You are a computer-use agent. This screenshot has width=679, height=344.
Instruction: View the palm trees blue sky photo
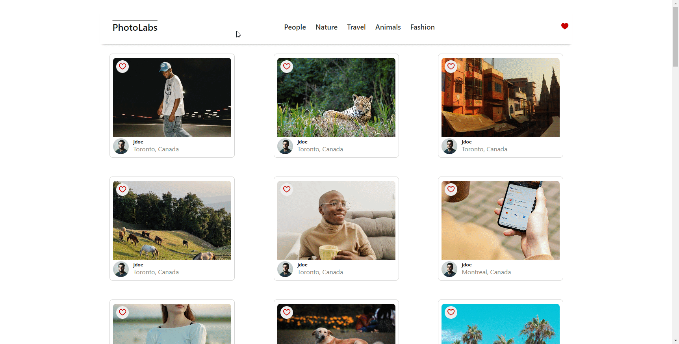(501, 324)
